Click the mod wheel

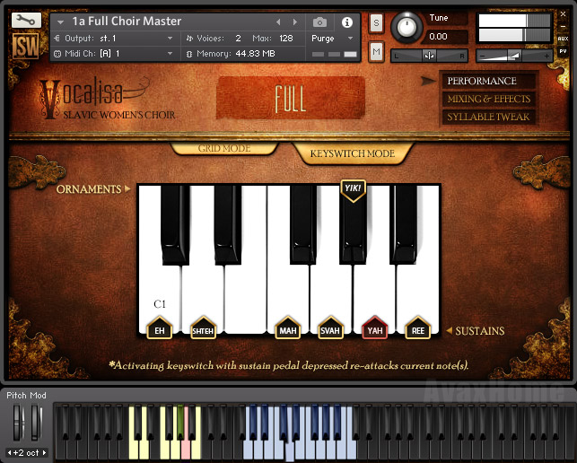(36, 422)
